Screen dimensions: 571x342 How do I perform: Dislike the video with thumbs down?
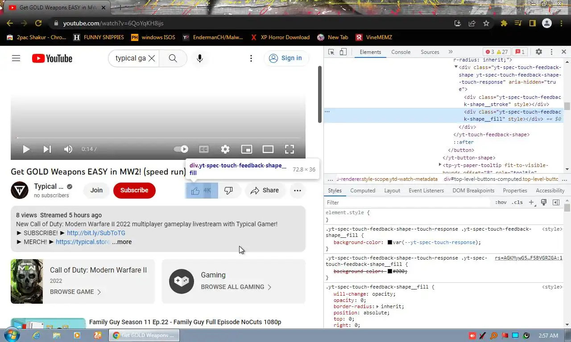[228, 191]
